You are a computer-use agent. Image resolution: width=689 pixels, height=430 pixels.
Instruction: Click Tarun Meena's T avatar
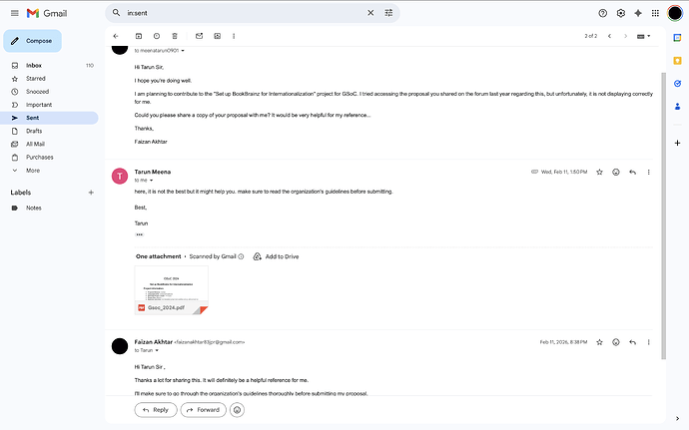pyautogui.click(x=120, y=177)
